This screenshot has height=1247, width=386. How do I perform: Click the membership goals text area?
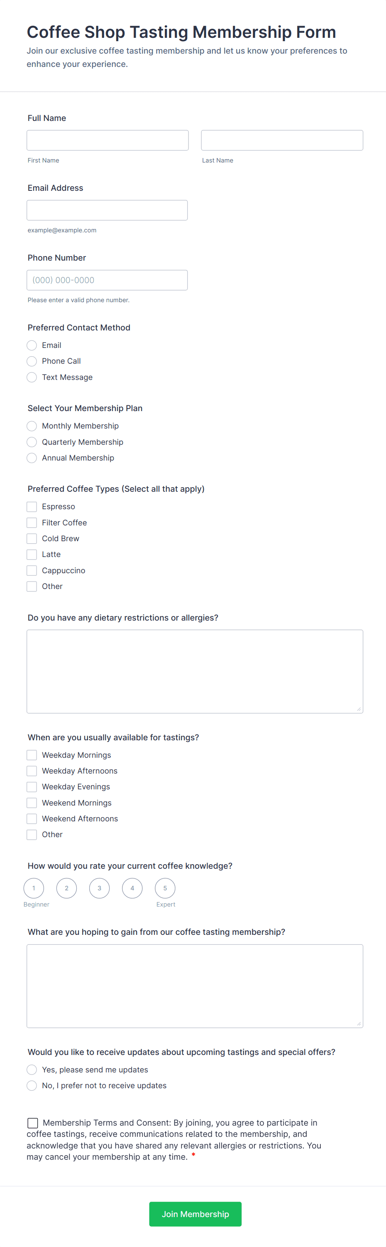click(x=195, y=986)
